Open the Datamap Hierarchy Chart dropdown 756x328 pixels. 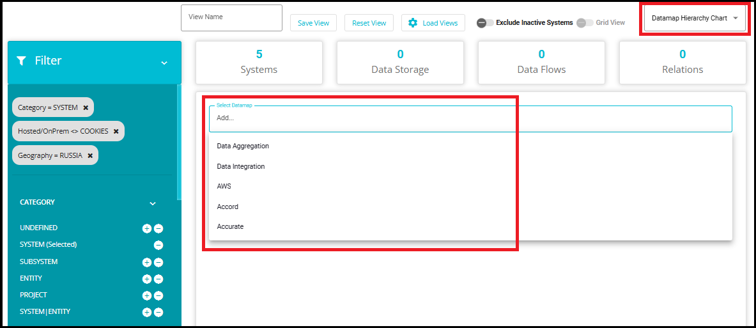(x=694, y=18)
